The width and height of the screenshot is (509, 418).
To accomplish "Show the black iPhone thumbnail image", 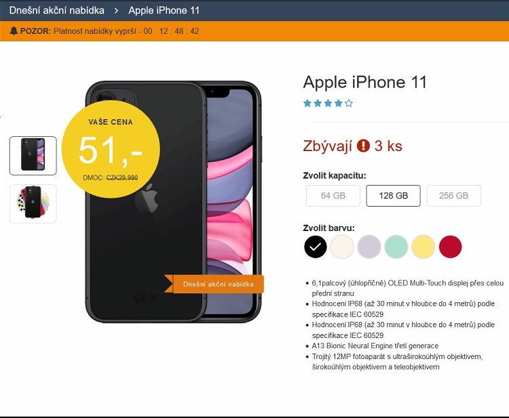I will (33, 156).
